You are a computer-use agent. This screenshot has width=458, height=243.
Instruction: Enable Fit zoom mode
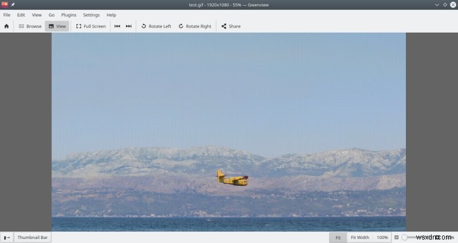coord(338,237)
